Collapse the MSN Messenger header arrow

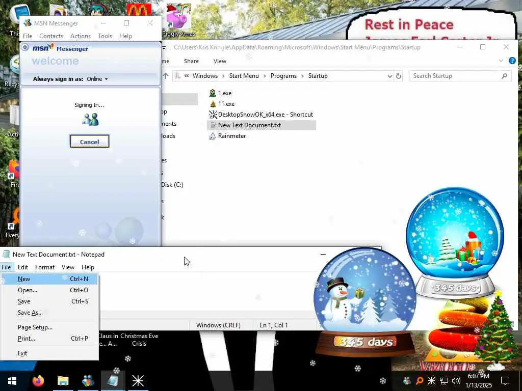[x=25, y=47]
